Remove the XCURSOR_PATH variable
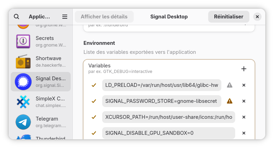The height and width of the screenshot is (148, 274). click(x=244, y=117)
